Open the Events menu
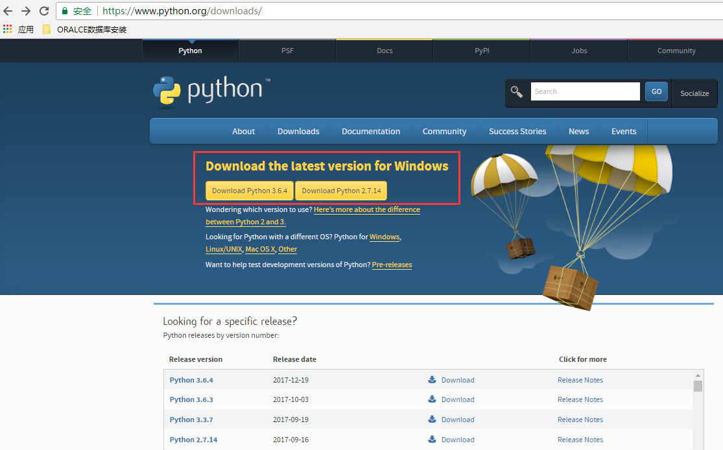The width and height of the screenshot is (723, 450). pyautogui.click(x=624, y=132)
